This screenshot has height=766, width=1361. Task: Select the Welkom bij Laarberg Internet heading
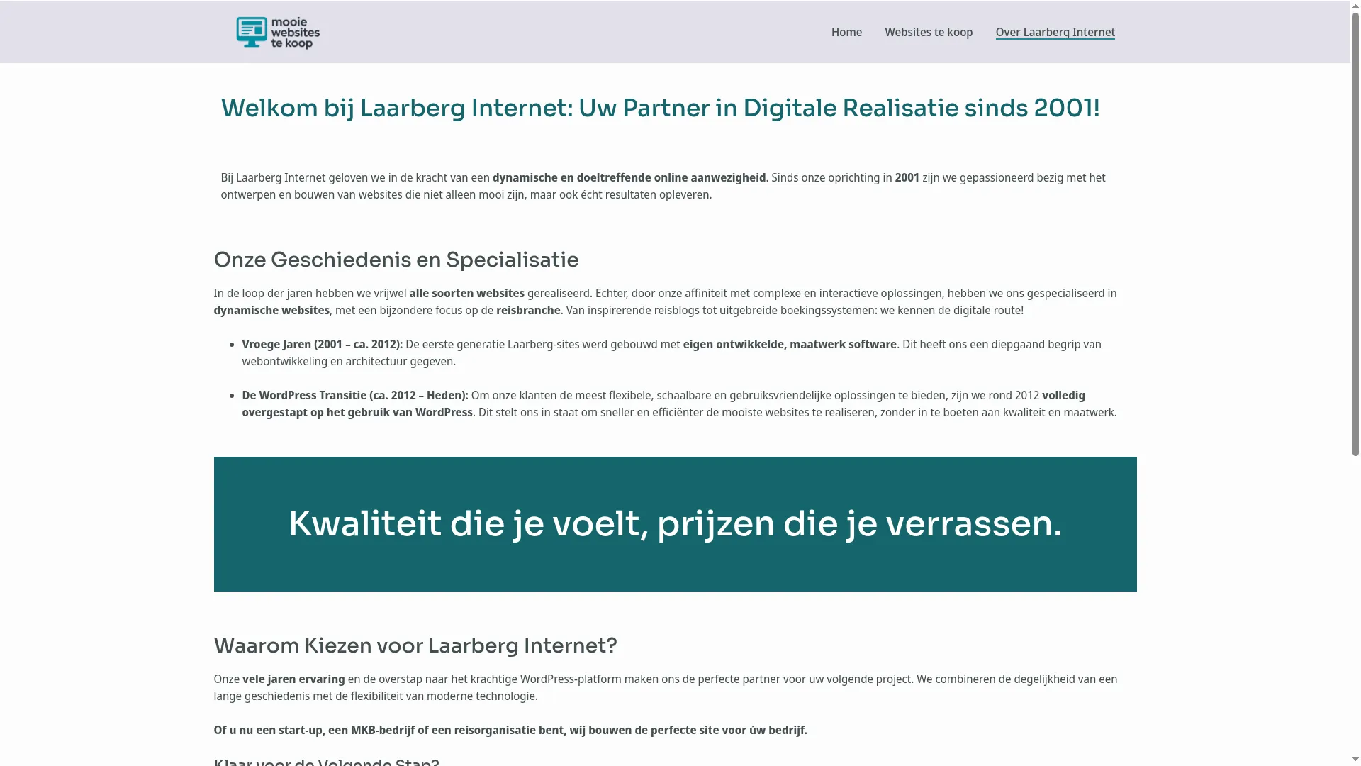coord(660,109)
